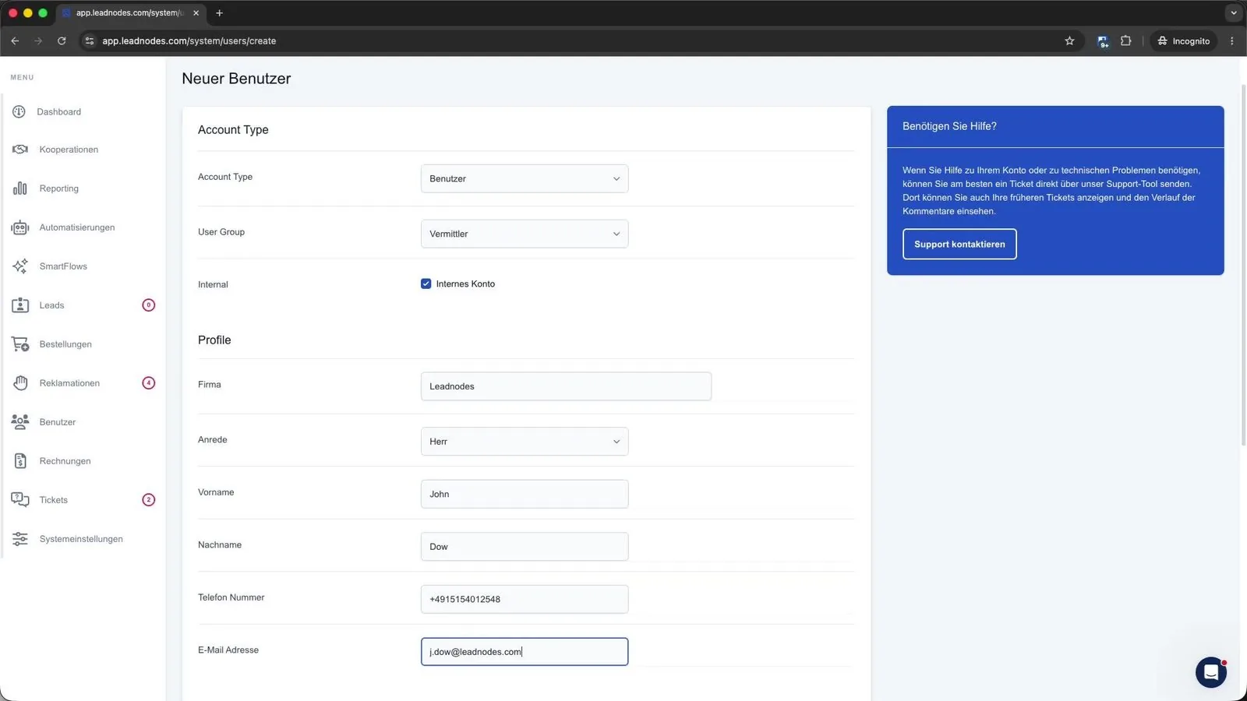Click the Kooperationen handshake icon
The width and height of the screenshot is (1247, 701).
(x=20, y=149)
